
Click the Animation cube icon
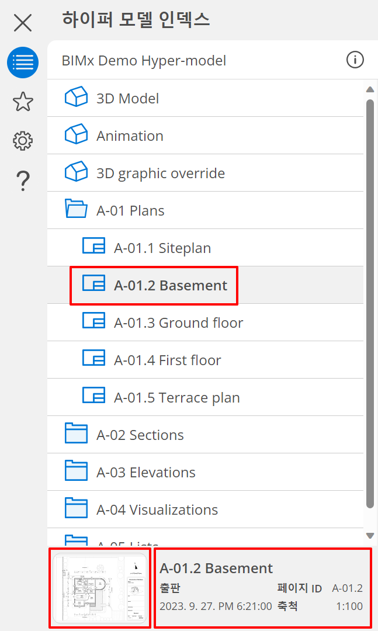[76, 135]
